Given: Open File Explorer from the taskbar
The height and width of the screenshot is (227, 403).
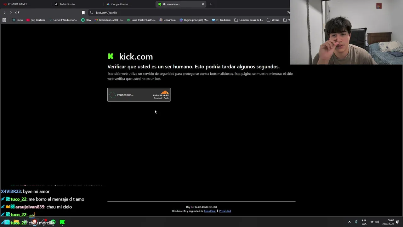Looking at the screenshot, I should tap(16, 222).
